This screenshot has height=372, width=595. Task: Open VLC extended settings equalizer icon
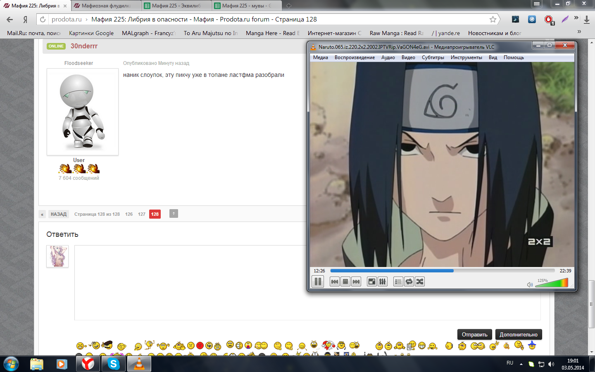[x=383, y=282]
